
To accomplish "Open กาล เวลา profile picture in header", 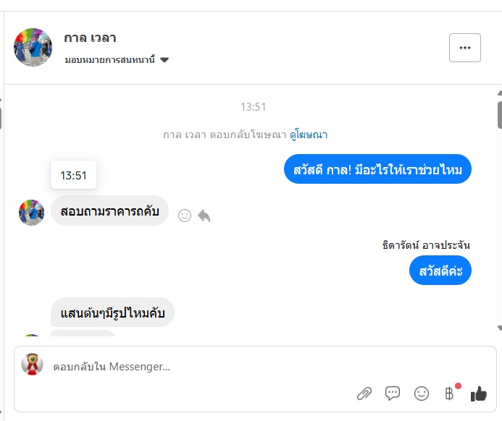I will [33, 48].
